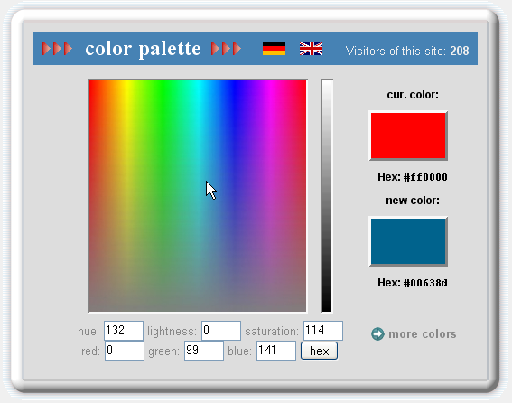Click the color palette title text
512x403 pixels.
(x=143, y=49)
